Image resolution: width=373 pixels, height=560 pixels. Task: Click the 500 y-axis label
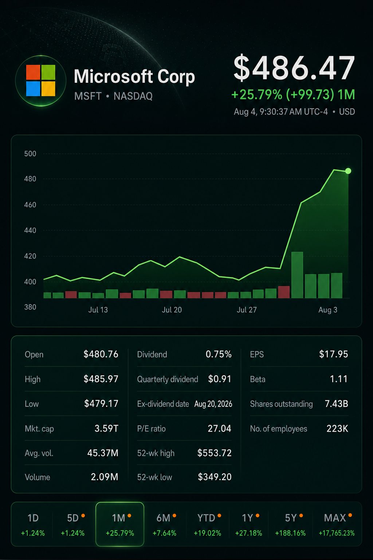pos(30,154)
